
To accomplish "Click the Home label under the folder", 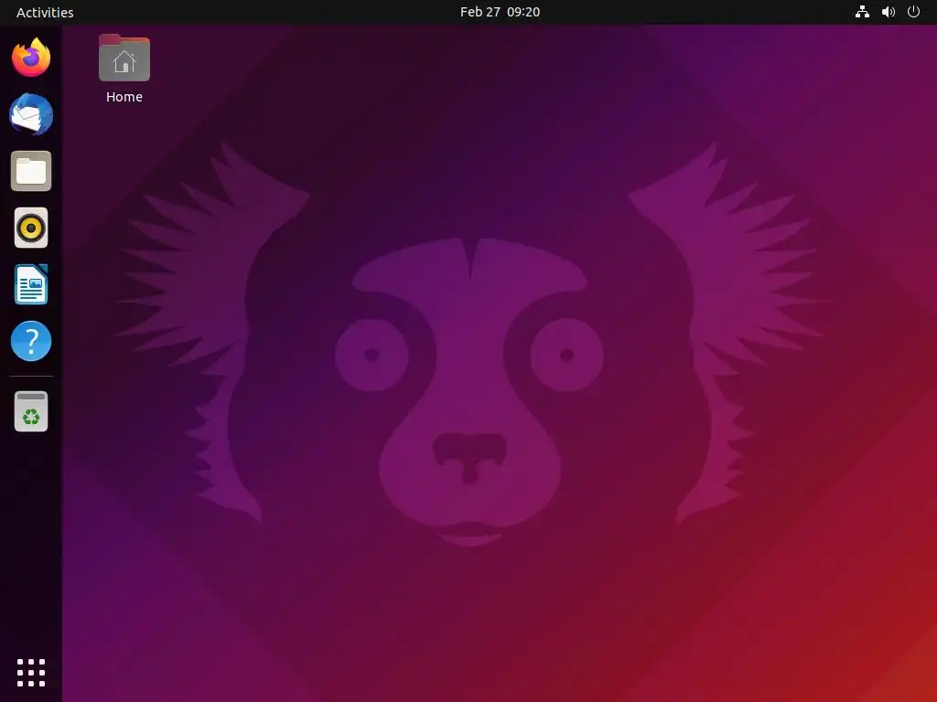I will coord(124,97).
